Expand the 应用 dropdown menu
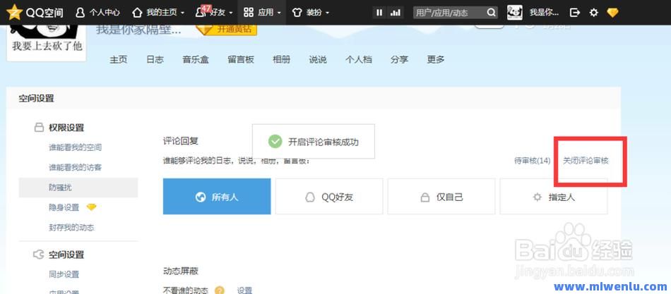Screen dimensions: 671x294 (x=262, y=13)
